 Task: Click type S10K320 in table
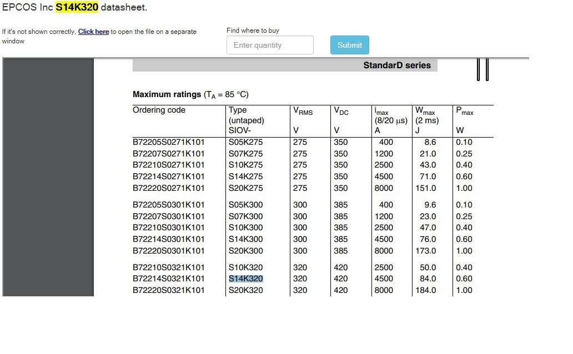[x=245, y=267]
